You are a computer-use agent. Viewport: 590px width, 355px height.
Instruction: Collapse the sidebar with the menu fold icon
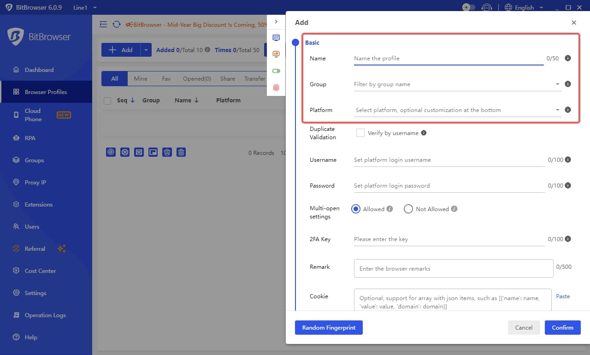[x=103, y=24]
